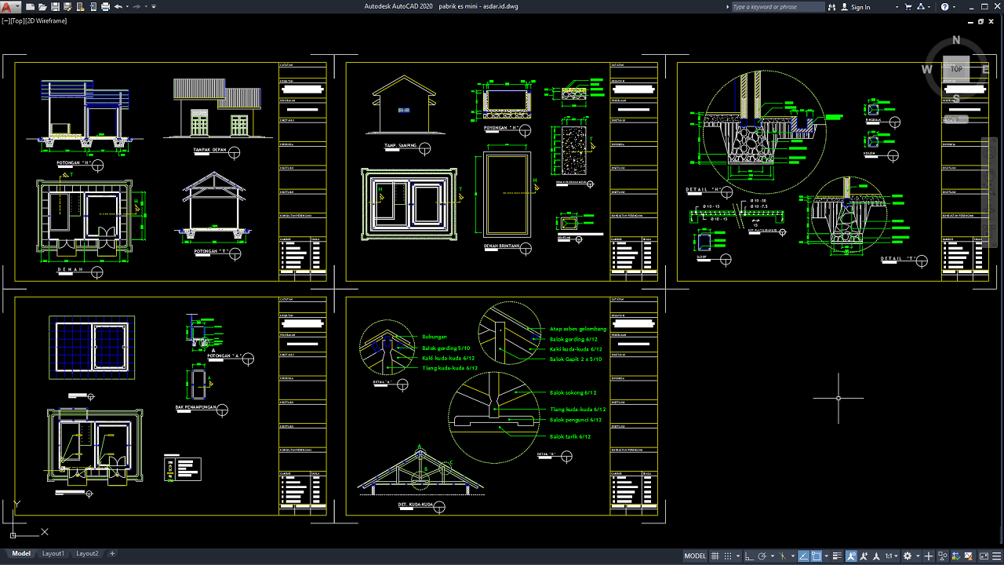Open Object snap settings dropdown arrow
Screen dimensions: 1004x565
[x=827, y=556]
